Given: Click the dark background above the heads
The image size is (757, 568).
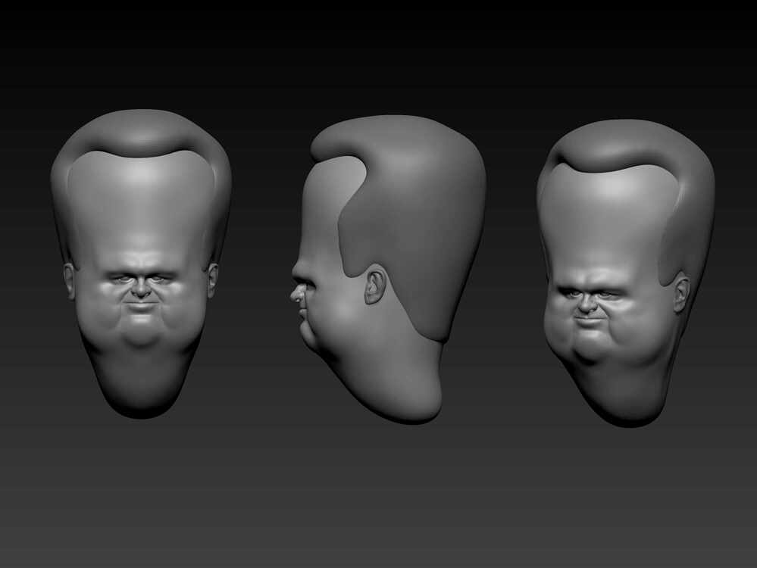Looking at the screenshot, I should pyautogui.click(x=379, y=45).
